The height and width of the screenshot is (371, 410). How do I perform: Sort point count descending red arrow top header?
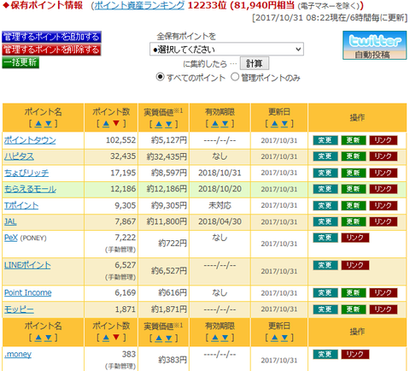pyautogui.click(x=116, y=124)
